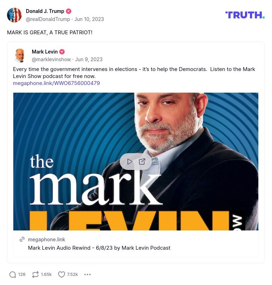Screen dimensions: 272x285
Task: Open Donald J. Trump's profile avatar
Action: (x=14, y=15)
